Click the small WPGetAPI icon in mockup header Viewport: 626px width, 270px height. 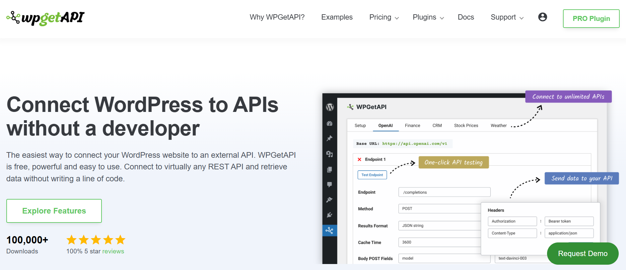(x=350, y=107)
